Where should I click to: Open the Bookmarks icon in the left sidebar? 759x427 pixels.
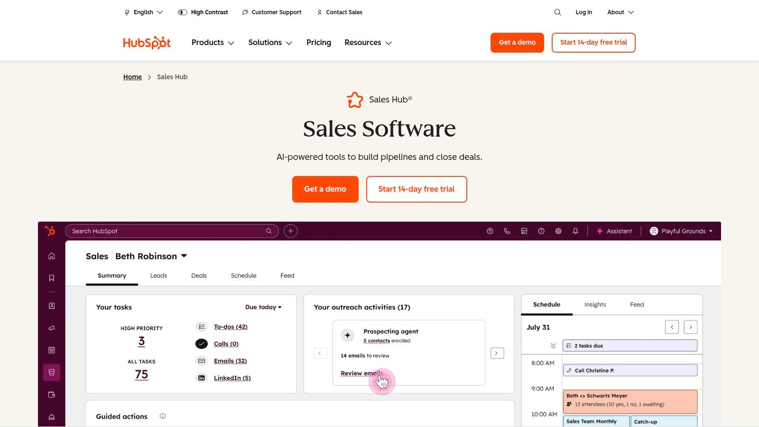(51, 278)
